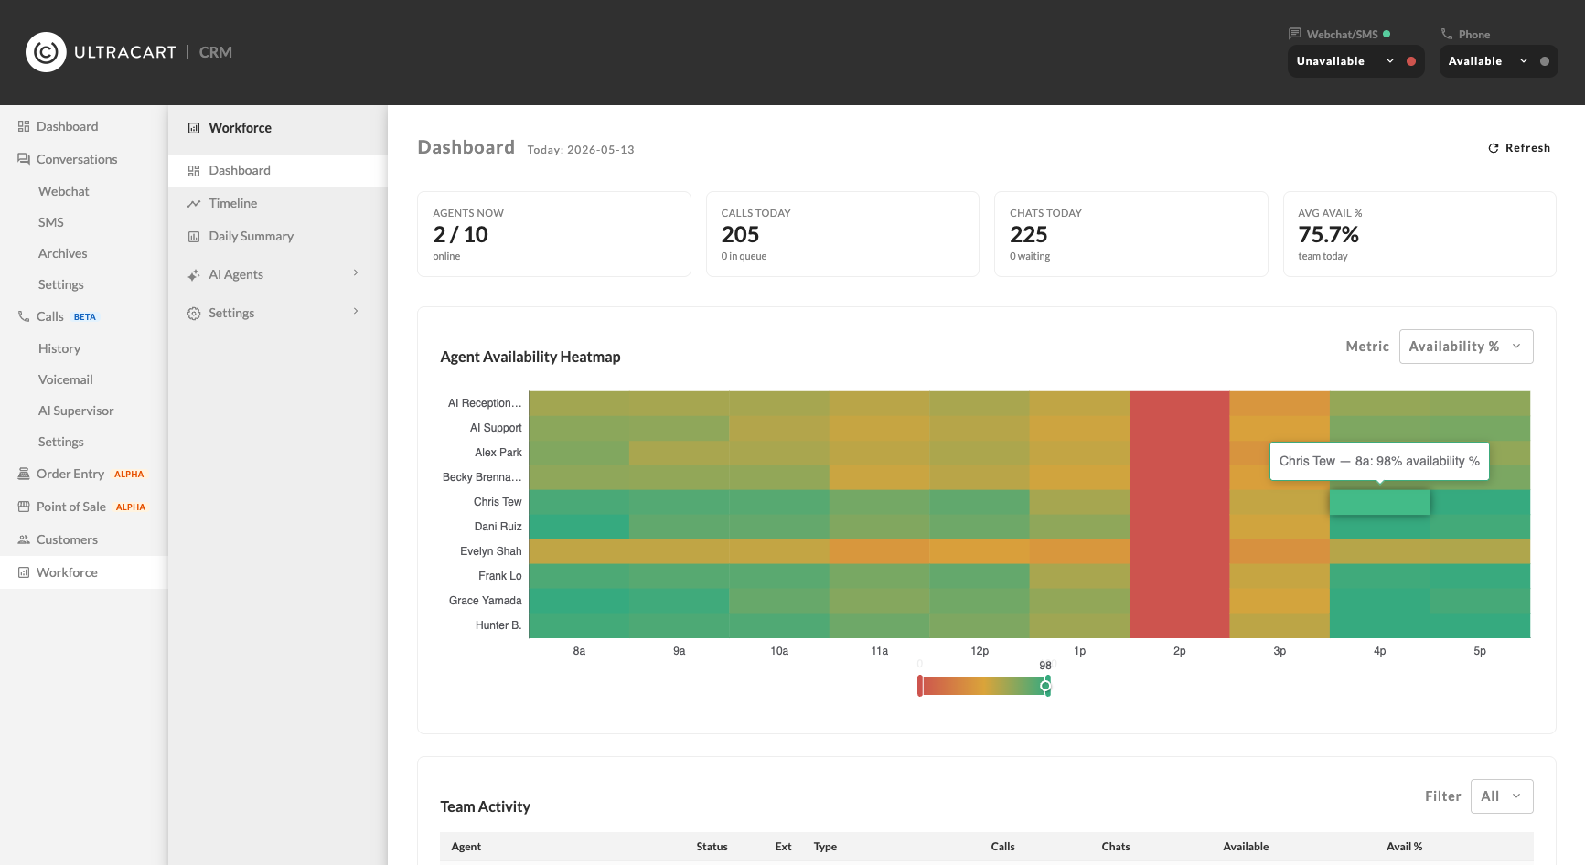1585x865 pixels.
Task: Click the Customers people icon
Action: click(x=24, y=539)
